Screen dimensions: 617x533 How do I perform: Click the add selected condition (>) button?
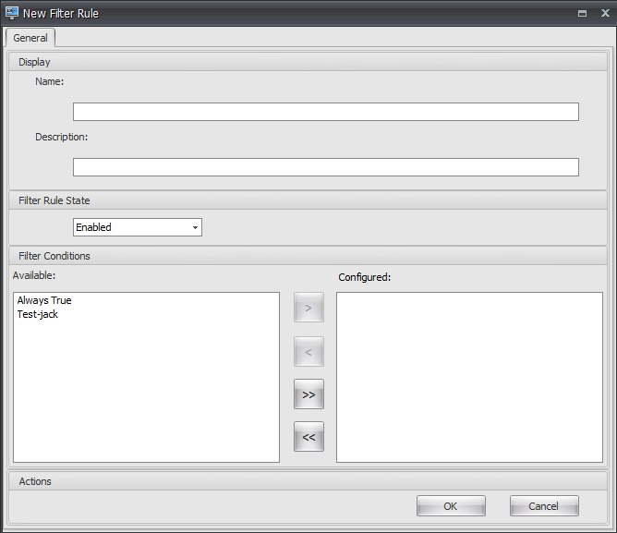point(308,308)
